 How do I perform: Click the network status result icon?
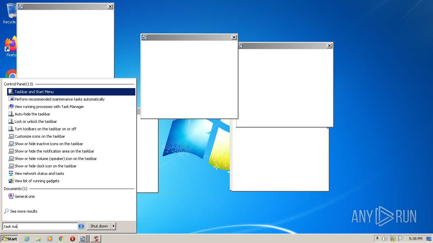point(11,173)
